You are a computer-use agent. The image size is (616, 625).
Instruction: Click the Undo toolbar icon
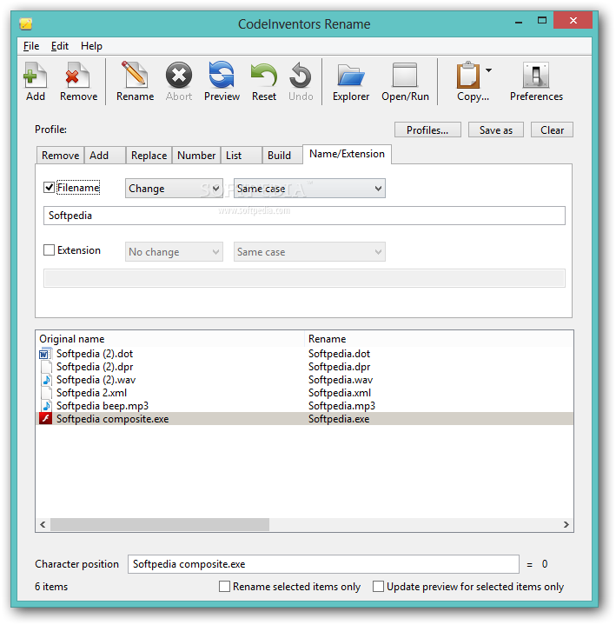tap(301, 82)
